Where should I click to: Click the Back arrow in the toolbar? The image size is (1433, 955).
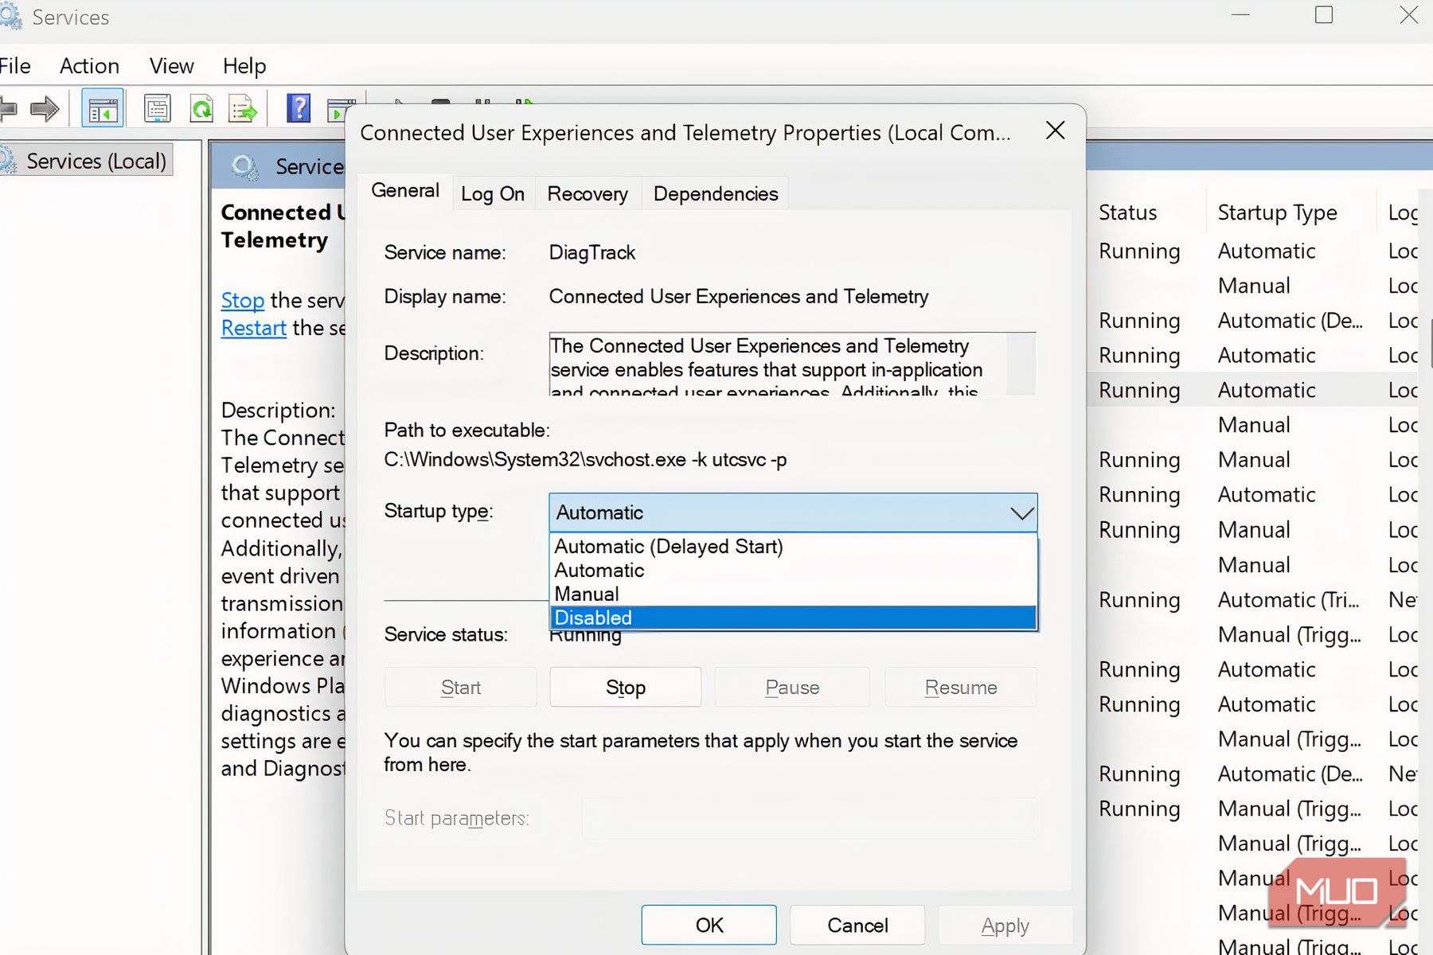tap(8, 108)
